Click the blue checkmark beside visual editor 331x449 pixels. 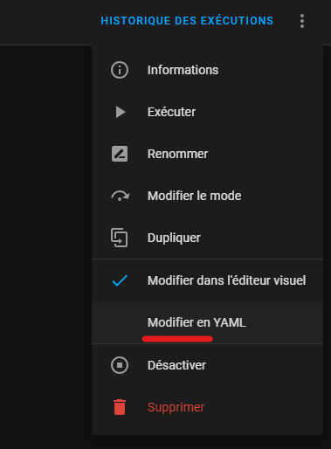[120, 280]
